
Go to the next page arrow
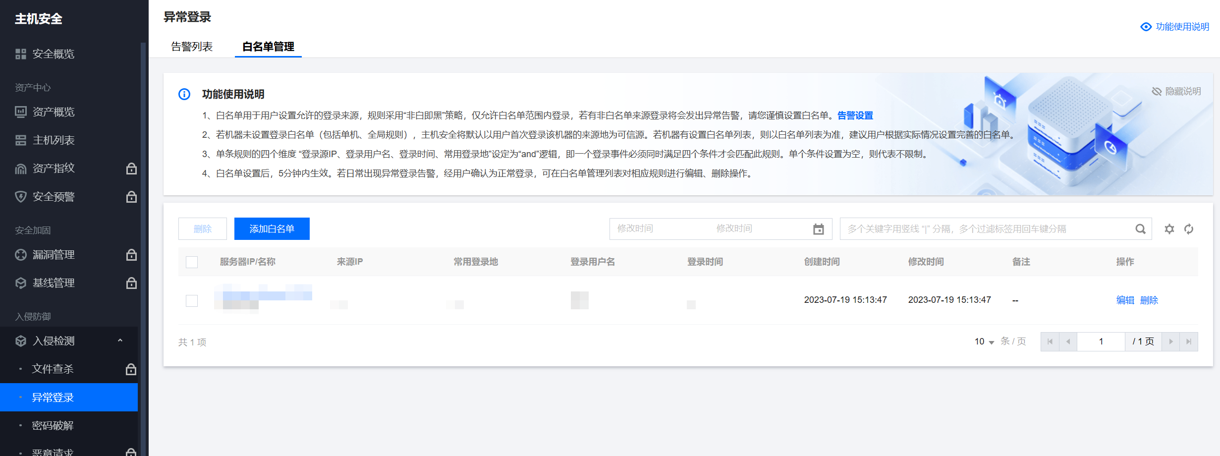tap(1171, 342)
